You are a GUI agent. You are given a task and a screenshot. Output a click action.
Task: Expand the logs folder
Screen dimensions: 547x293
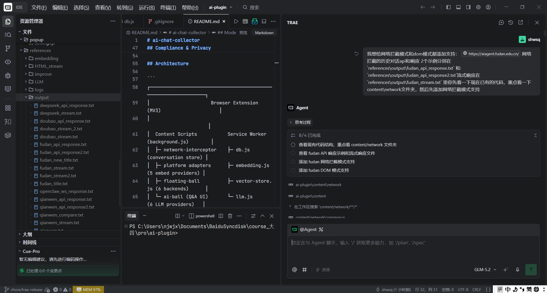point(39,90)
